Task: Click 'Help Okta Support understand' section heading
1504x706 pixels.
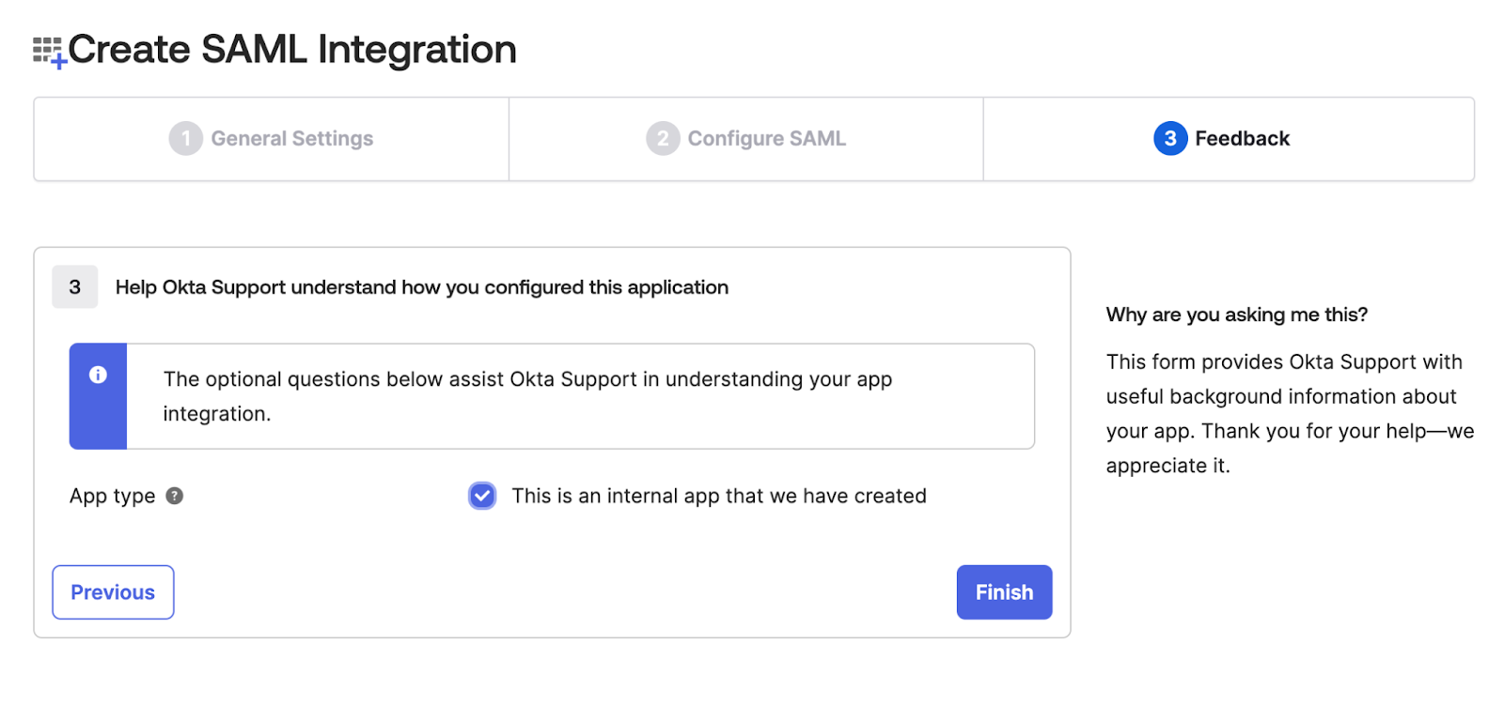Action: [x=422, y=287]
